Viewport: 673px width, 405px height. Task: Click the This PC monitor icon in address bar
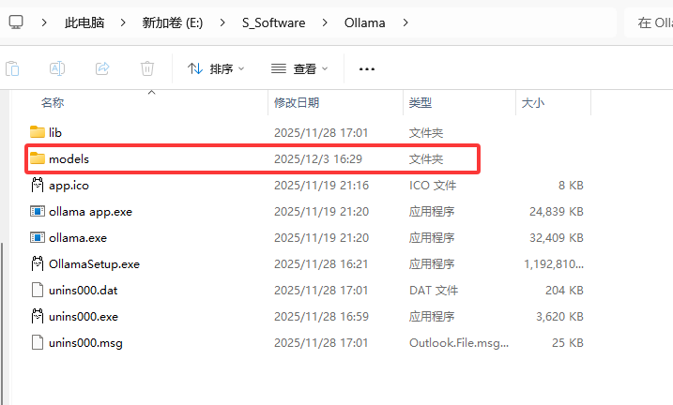[x=16, y=22]
